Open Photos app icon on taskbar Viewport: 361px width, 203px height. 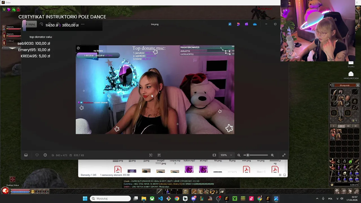tap(276, 198)
